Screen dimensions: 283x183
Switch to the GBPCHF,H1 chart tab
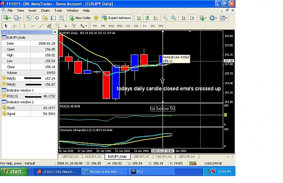(187, 157)
